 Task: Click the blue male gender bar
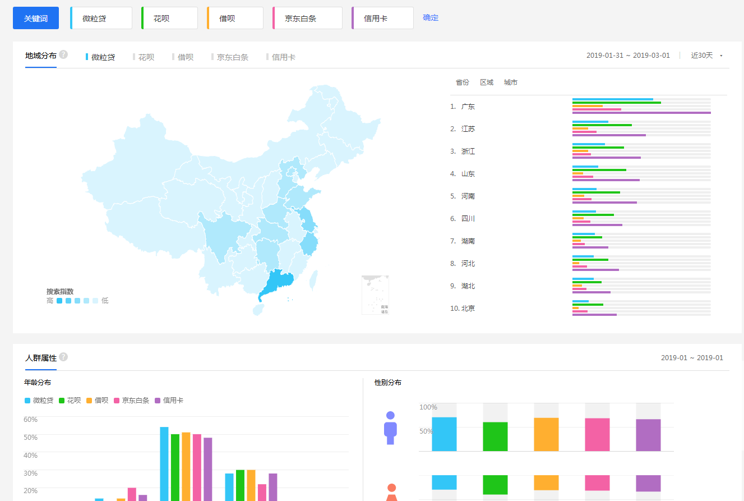444,434
